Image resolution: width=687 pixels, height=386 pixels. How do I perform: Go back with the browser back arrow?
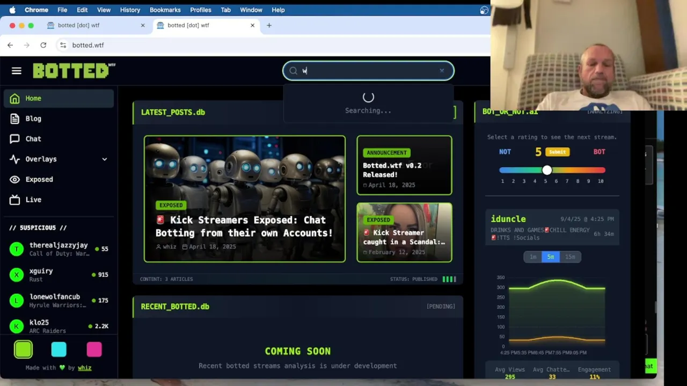click(x=10, y=45)
